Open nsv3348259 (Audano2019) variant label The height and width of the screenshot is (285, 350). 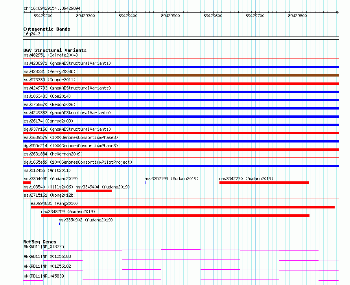click(68, 212)
